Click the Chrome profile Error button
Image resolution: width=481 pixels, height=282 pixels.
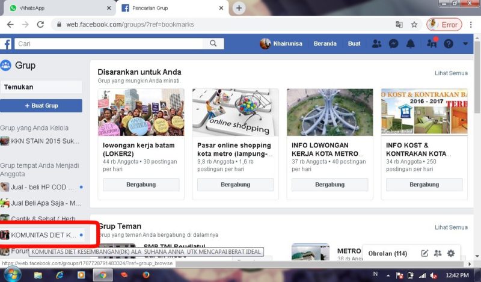[x=444, y=25]
